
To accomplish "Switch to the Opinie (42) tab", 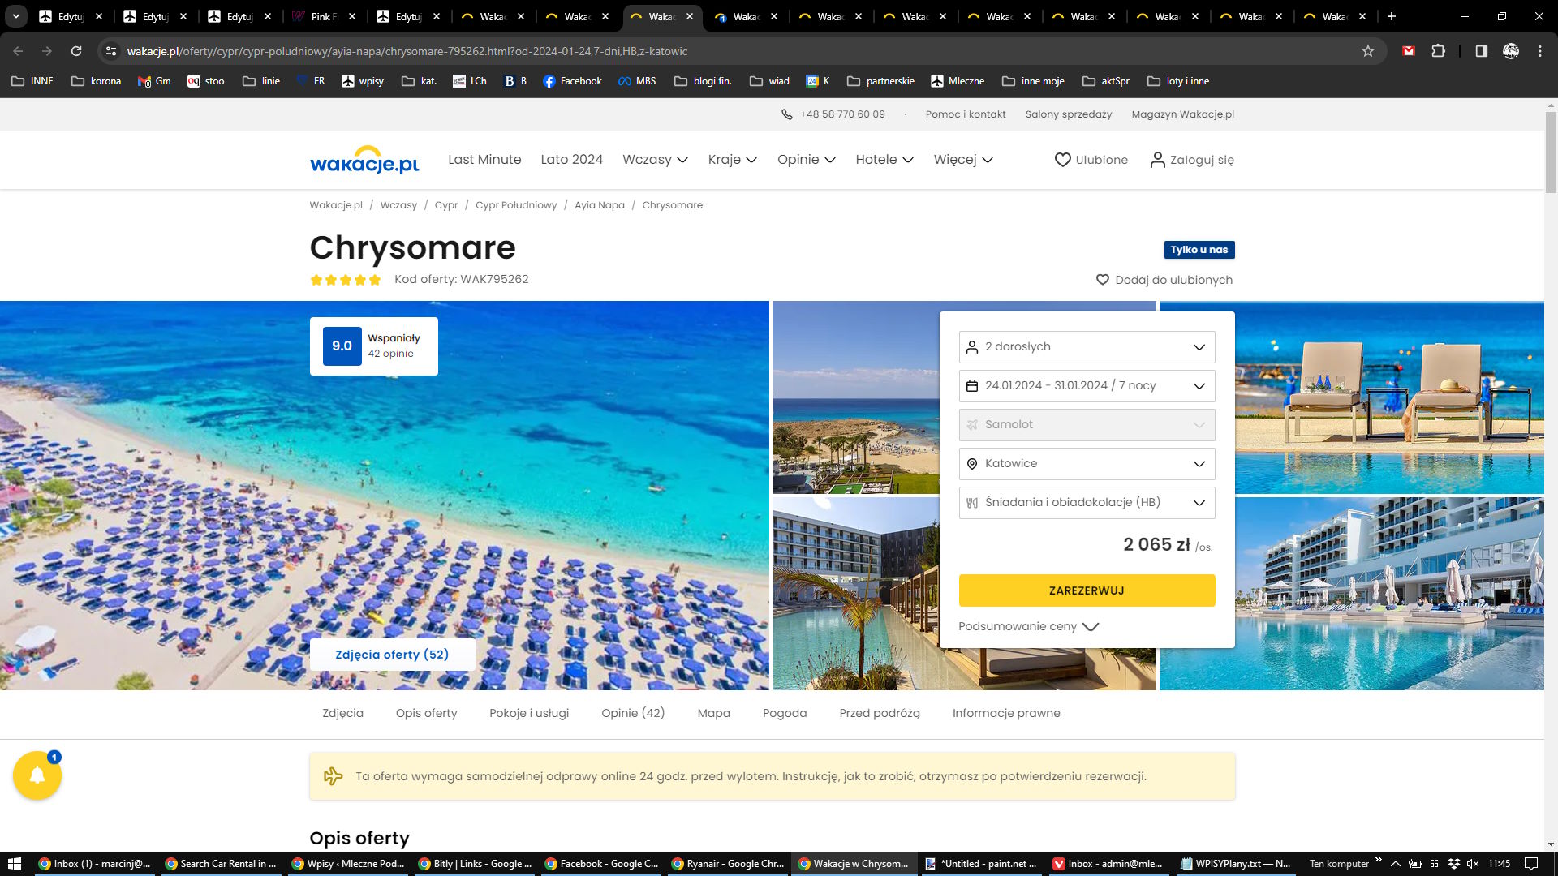I will click(633, 713).
